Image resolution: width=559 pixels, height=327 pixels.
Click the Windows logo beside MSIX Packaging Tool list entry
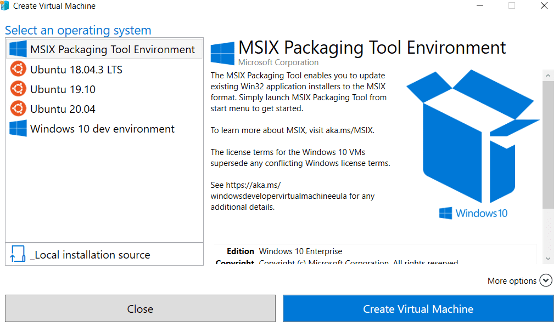pyautogui.click(x=18, y=49)
